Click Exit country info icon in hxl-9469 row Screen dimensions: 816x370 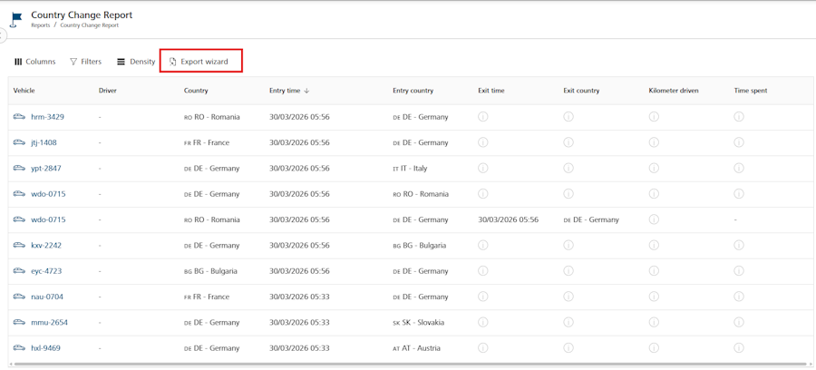pyautogui.click(x=568, y=347)
